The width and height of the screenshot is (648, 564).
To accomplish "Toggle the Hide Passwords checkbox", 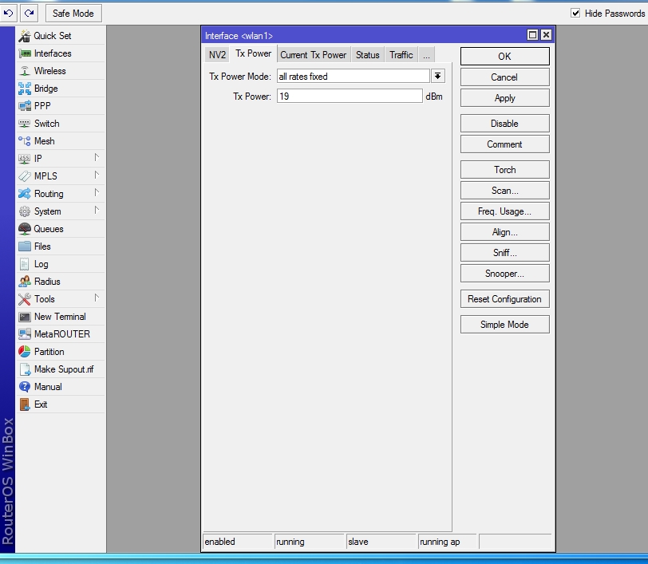I will (575, 14).
